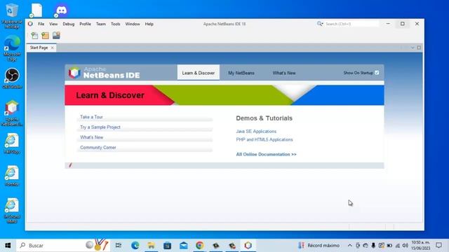Click the What's New link in the list
449x252 pixels.
[x=92, y=137]
